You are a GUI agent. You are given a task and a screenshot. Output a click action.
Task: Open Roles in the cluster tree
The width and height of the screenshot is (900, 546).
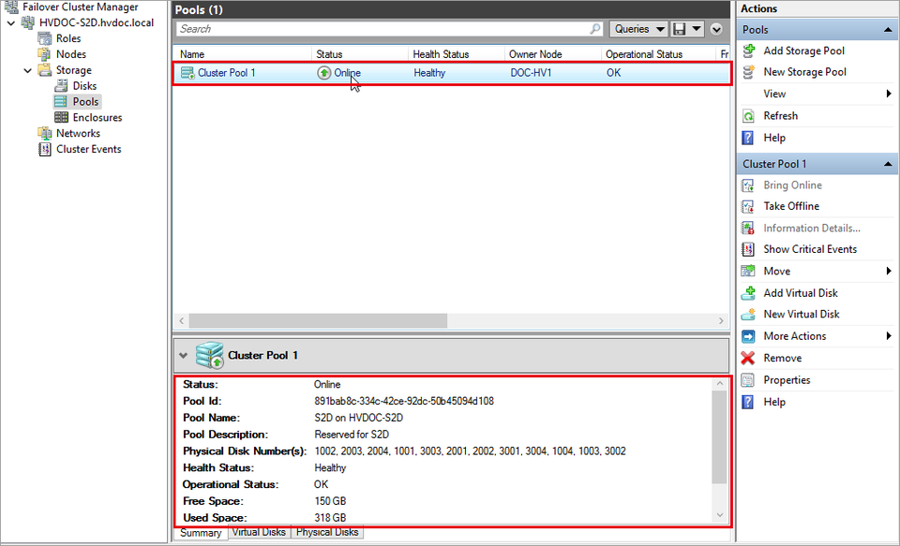[67, 38]
